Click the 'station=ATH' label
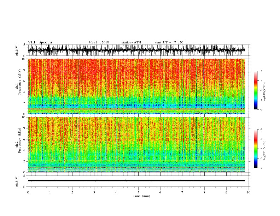The height and width of the screenshot is (216, 280). [x=131, y=42]
